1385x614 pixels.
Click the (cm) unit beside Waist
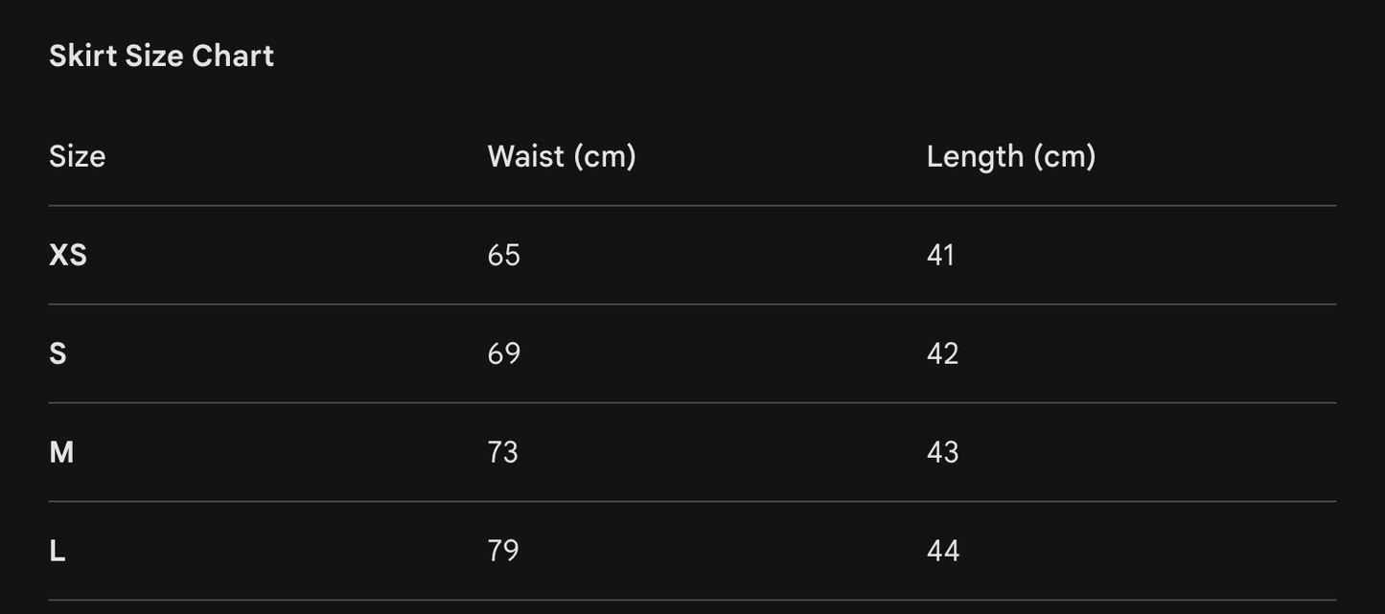[604, 156]
